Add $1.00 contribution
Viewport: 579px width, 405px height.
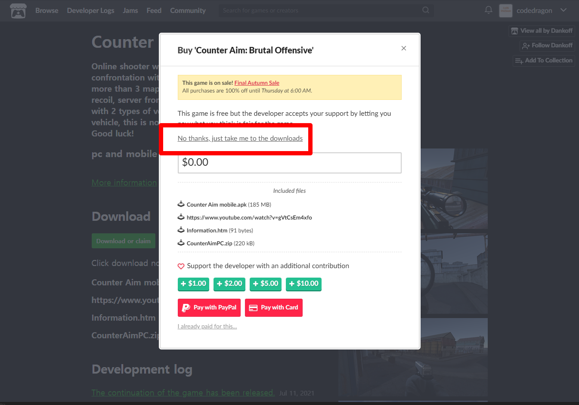(x=193, y=284)
